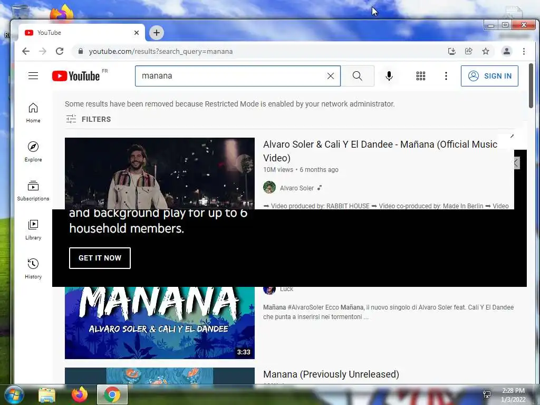Open the Chrome profile avatar
This screenshot has width=540, height=405.
507,51
